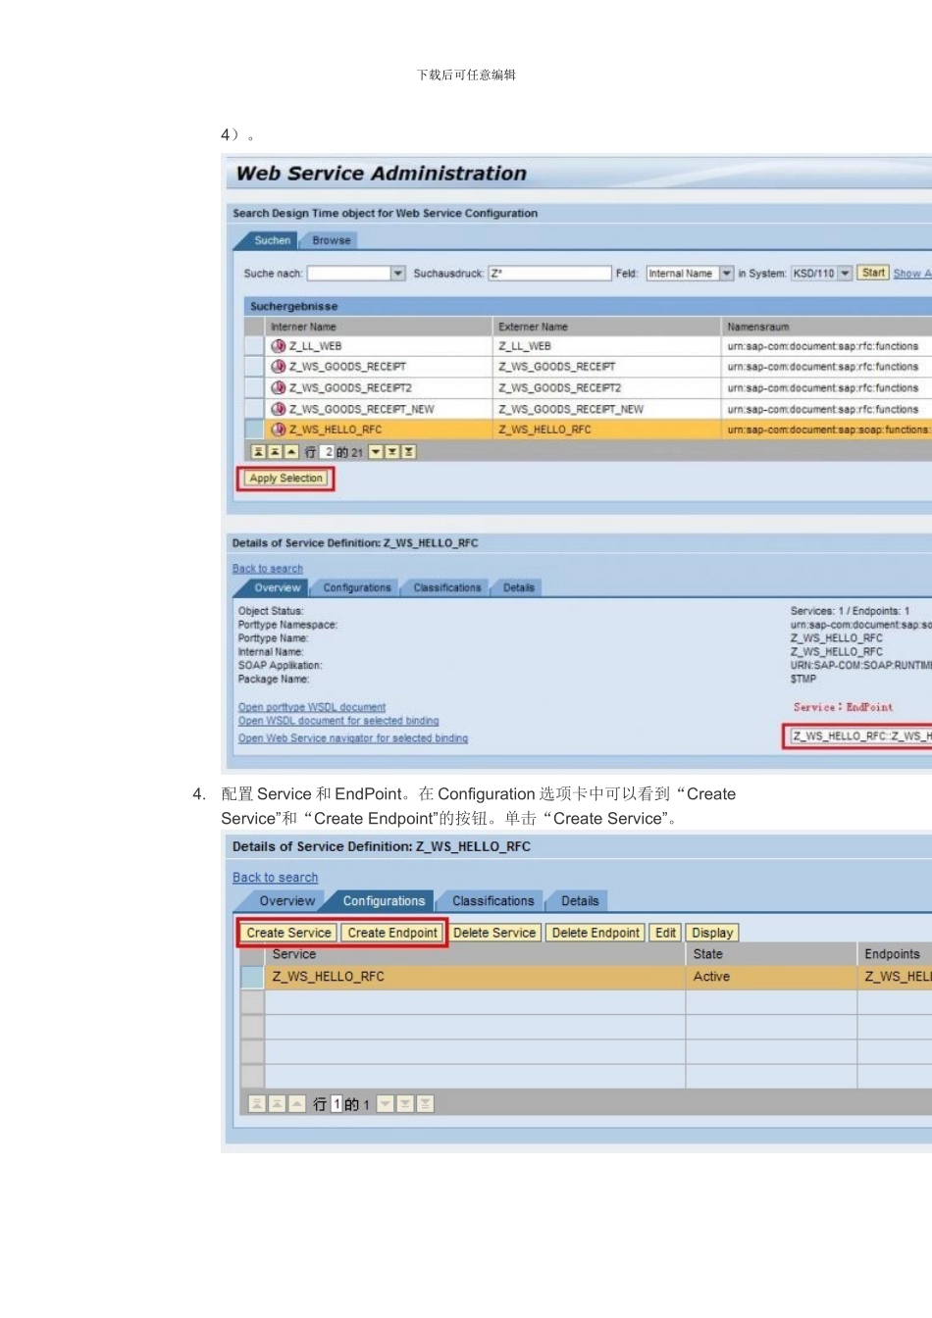Toggle row selector for Z_WS_HELLO_RFC service row
Screen dimensions: 932x1318
coord(252,977)
